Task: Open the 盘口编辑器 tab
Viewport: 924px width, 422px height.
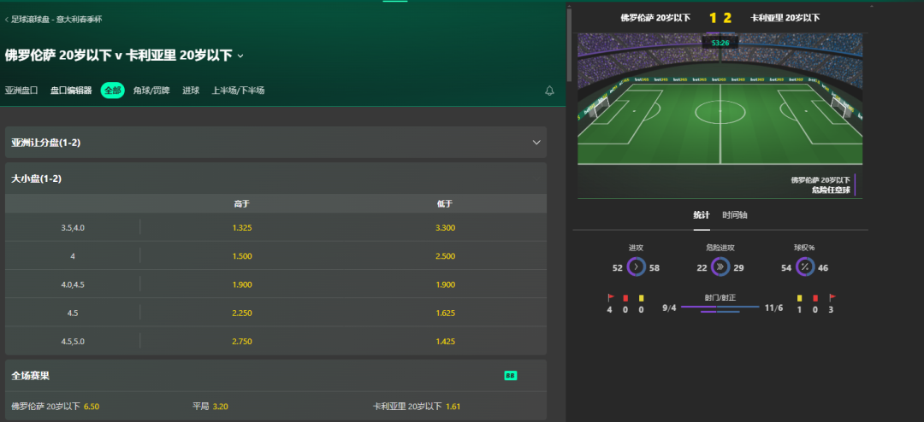Action: tap(71, 91)
